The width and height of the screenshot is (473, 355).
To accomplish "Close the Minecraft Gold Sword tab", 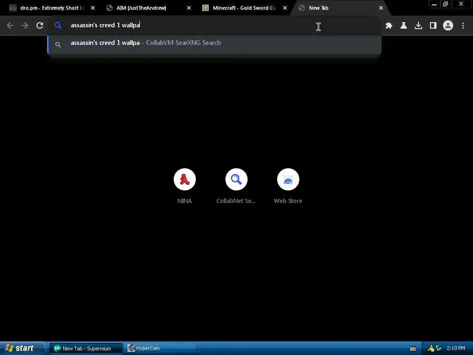I will pyautogui.click(x=285, y=8).
